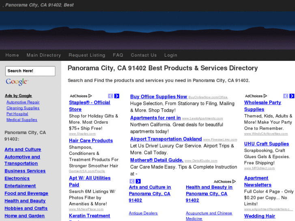Click the www.Staples.com ad URL

(x=82, y=134)
